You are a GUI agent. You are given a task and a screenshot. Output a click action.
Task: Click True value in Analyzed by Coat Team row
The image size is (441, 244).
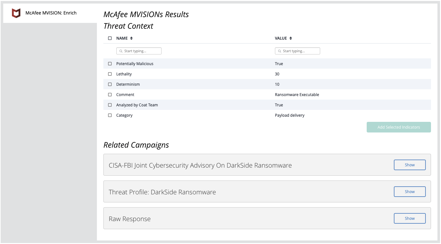[279, 105]
